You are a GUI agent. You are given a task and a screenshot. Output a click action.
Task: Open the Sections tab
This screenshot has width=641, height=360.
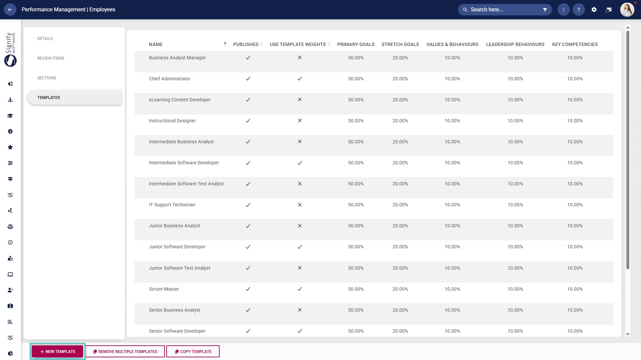47,78
